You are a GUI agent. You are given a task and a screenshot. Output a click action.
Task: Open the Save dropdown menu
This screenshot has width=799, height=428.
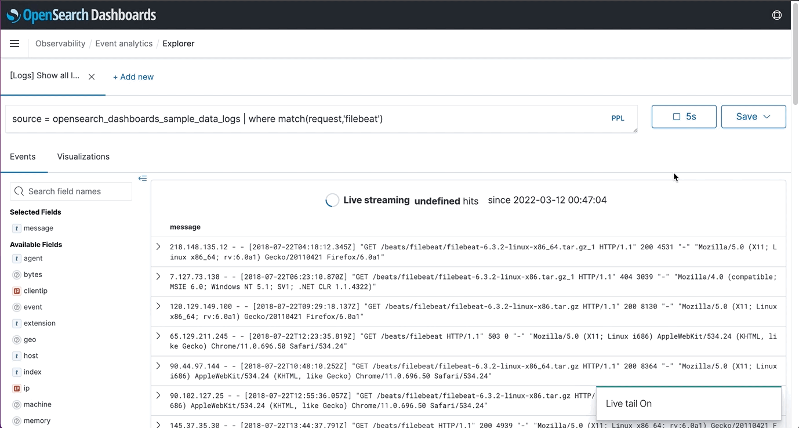click(x=753, y=117)
